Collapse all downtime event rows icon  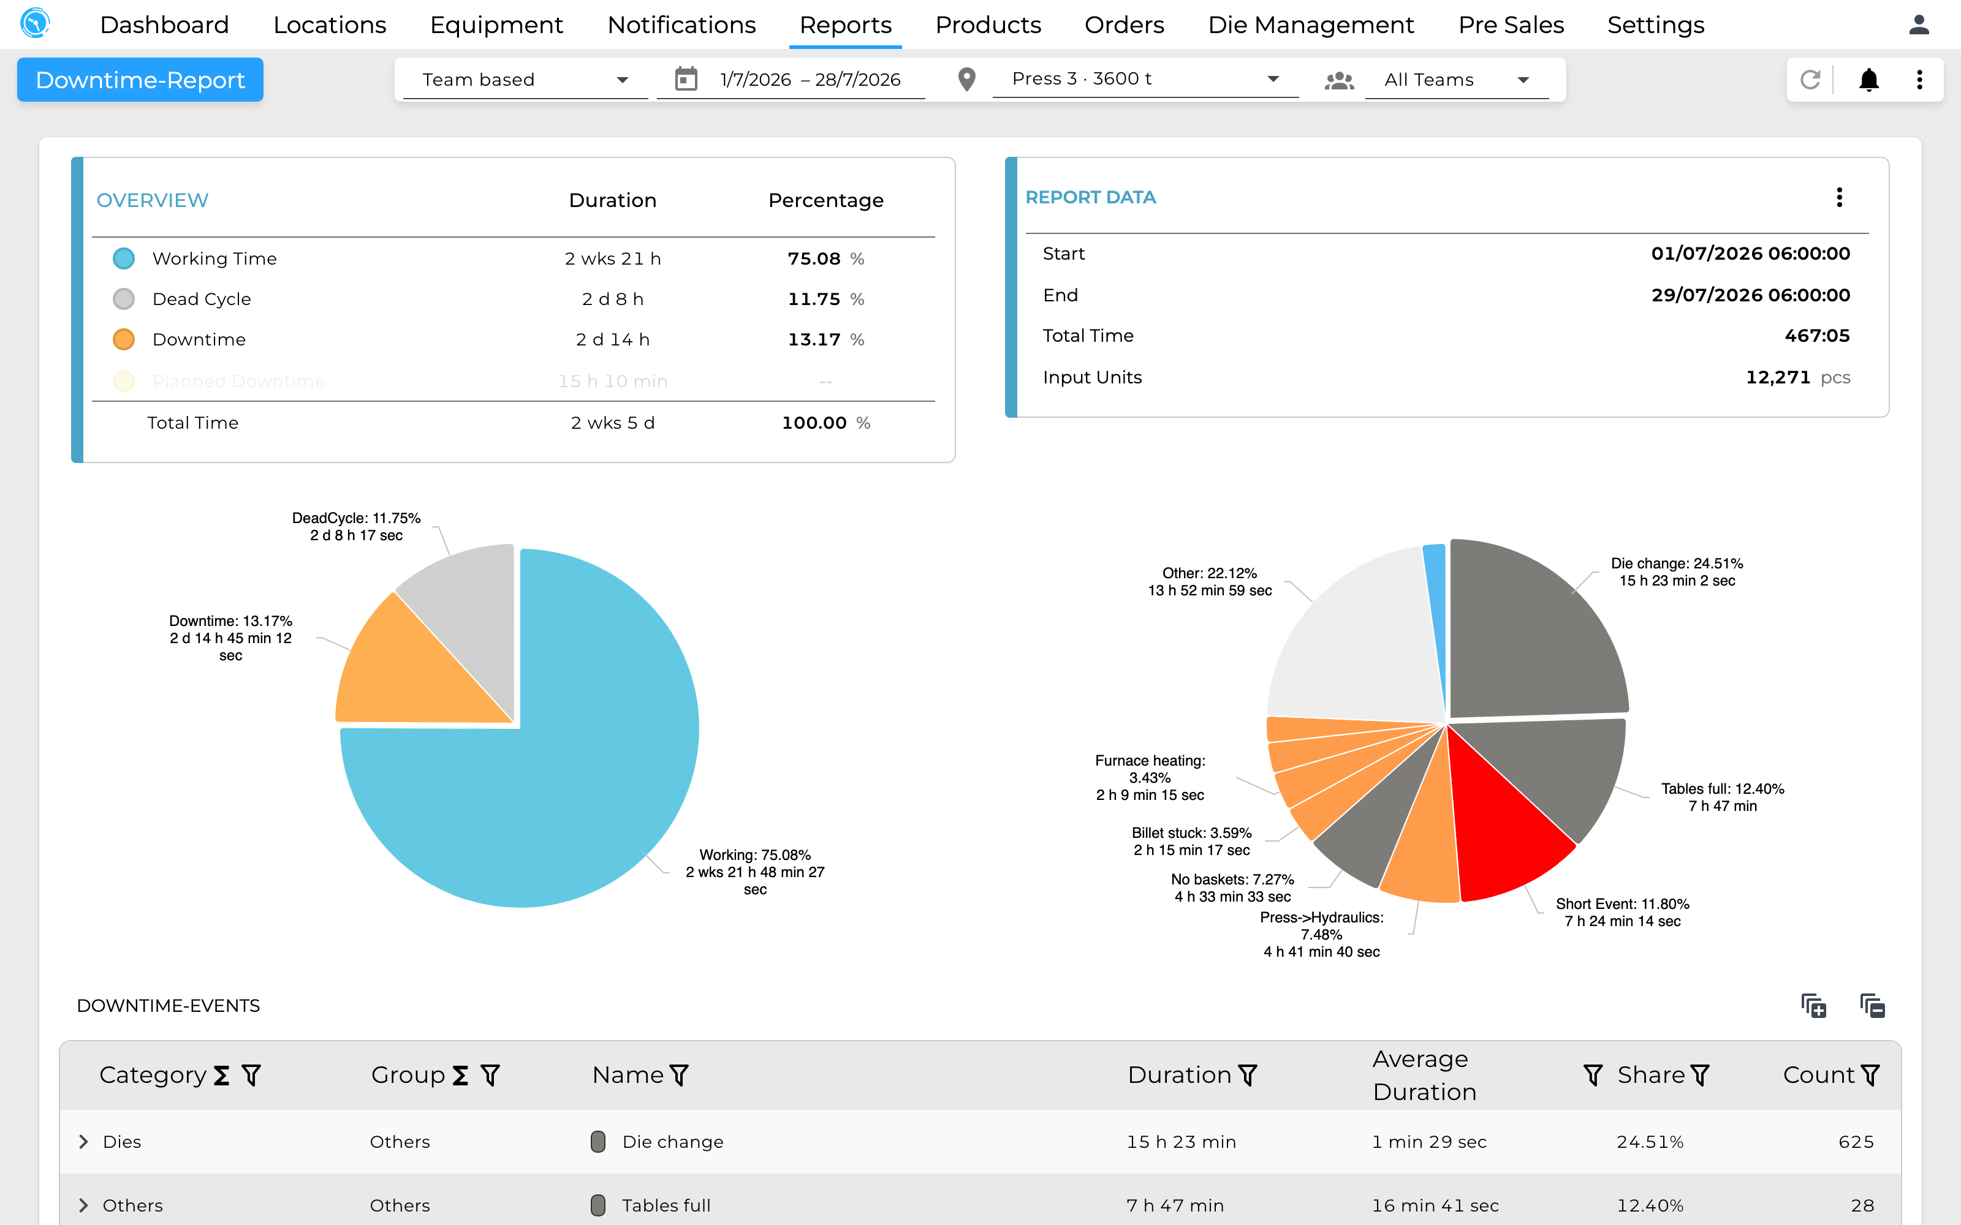pos(1873,1006)
